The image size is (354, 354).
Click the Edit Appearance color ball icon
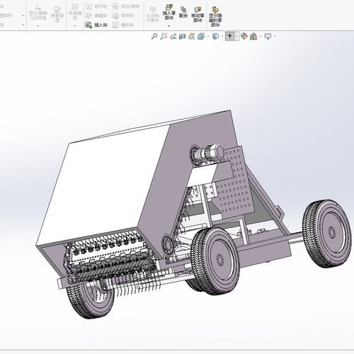click(x=244, y=36)
